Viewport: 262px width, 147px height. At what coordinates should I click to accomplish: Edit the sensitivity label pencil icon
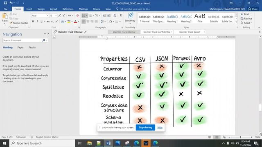[86, 32]
